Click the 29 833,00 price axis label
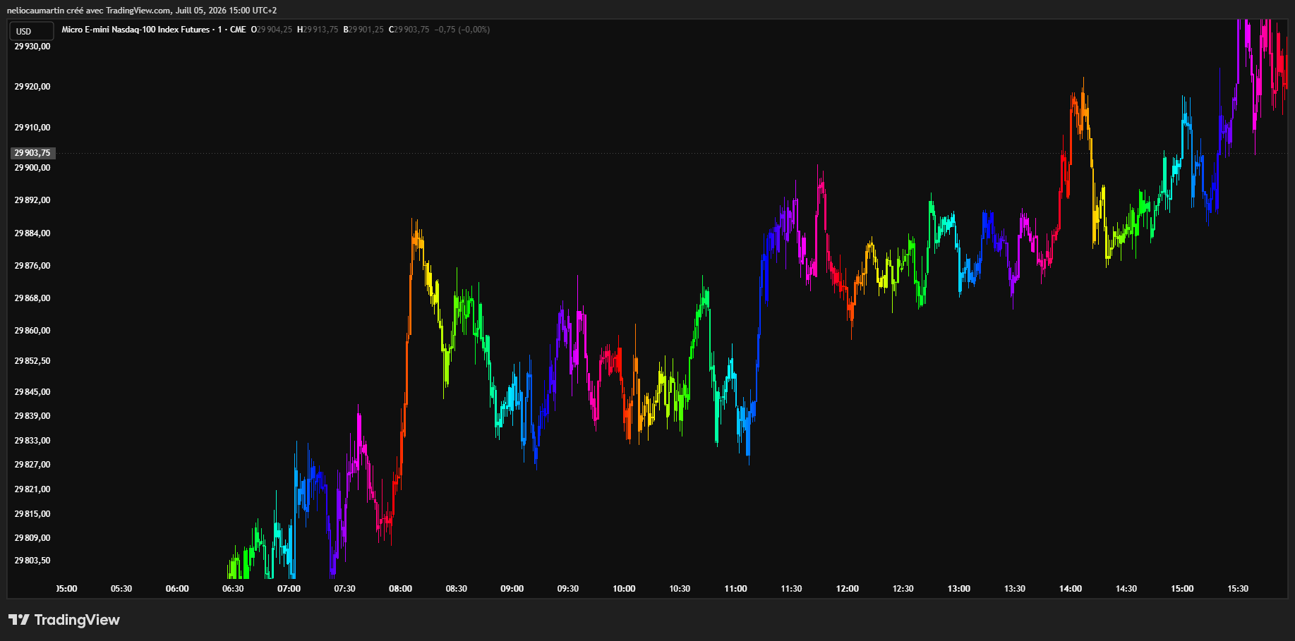The image size is (1295, 641). click(x=32, y=441)
